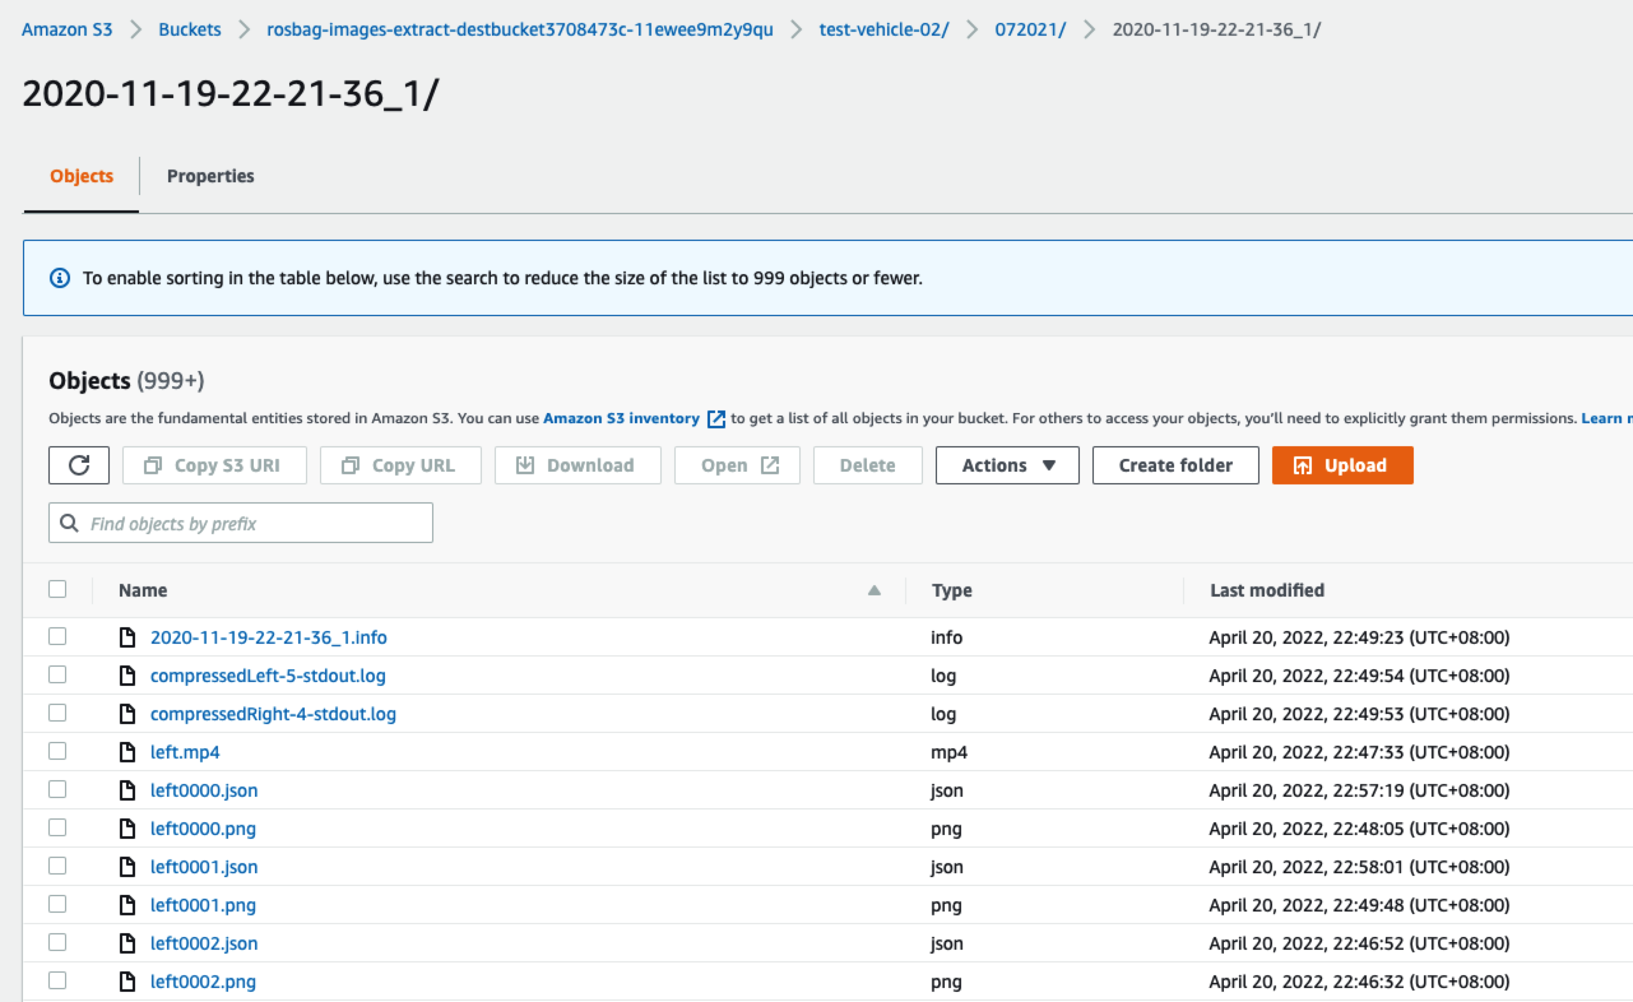Navigate to test-vehicle-02/ breadcrumb
The width and height of the screenshot is (1633, 1002).
click(883, 29)
